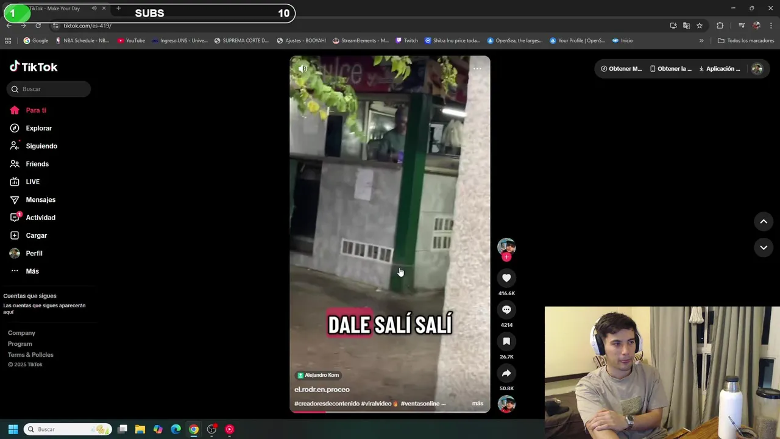Open the StreamElements bookmark

(361, 41)
